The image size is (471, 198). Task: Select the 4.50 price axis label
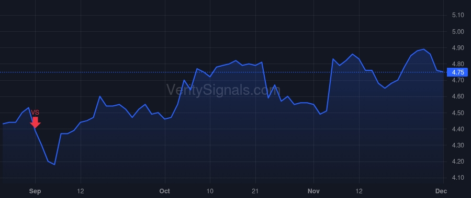[x=458, y=113]
